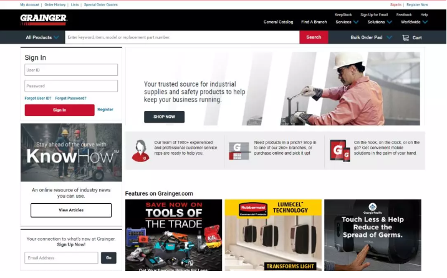Click the branch storefront icon

(x=239, y=151)
